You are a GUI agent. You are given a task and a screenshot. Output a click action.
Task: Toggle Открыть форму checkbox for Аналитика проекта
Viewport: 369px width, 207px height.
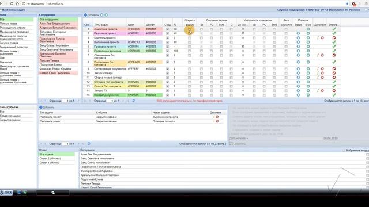190,29
